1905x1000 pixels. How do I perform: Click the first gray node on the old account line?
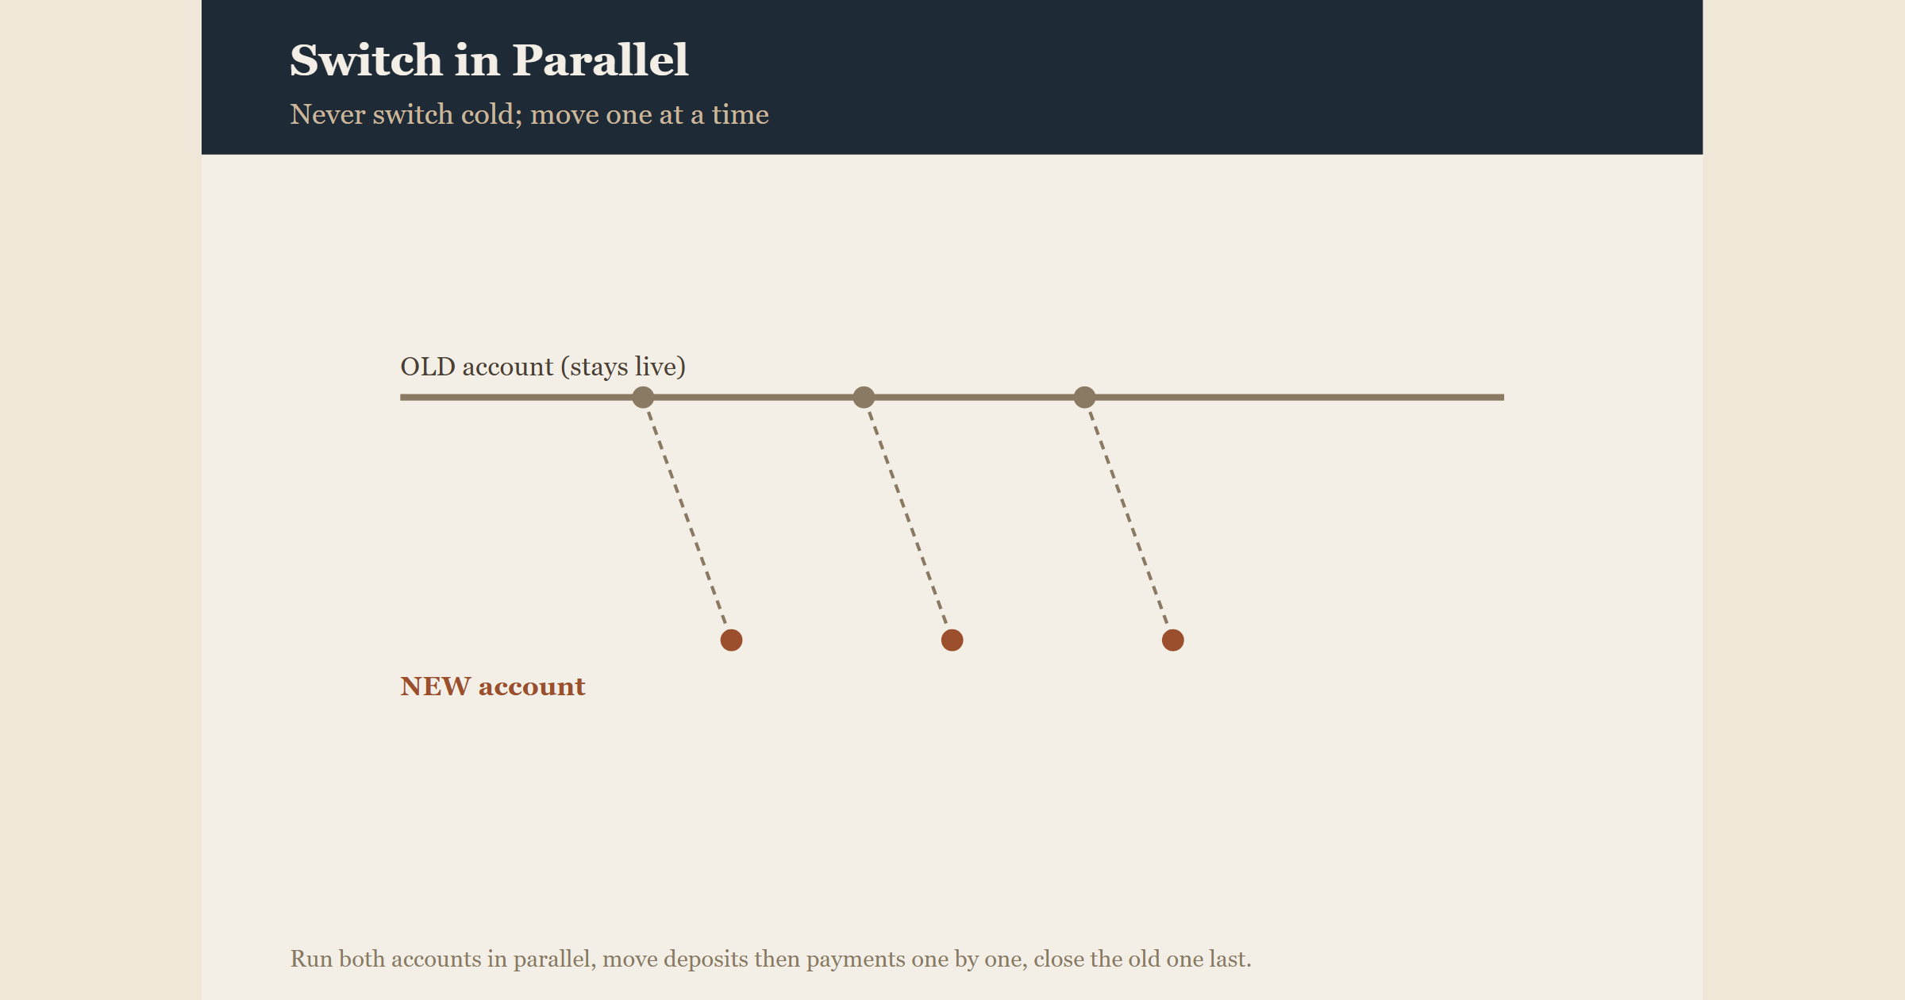(643, 397)
